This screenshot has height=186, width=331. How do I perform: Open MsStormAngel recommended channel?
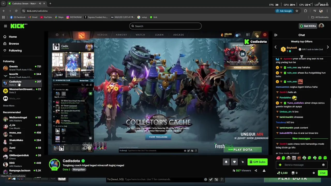click(x=22, y=119)
